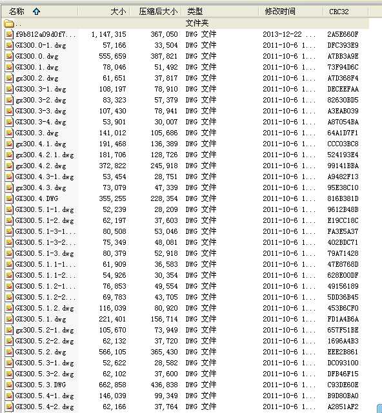Click the GX300.5.1.1-2 file name
The image size is (382, 413).
pos(45,275)
